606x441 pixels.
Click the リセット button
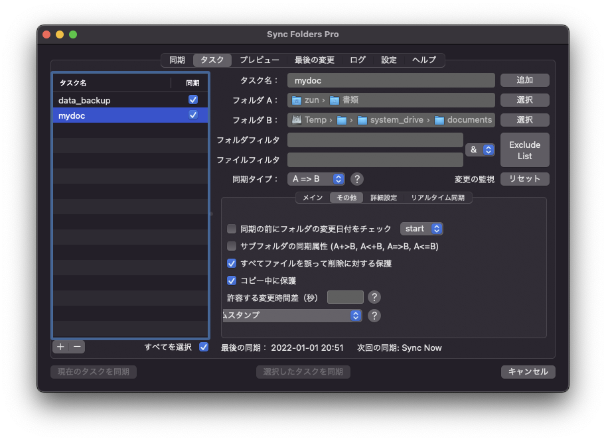tap(525, 179)
